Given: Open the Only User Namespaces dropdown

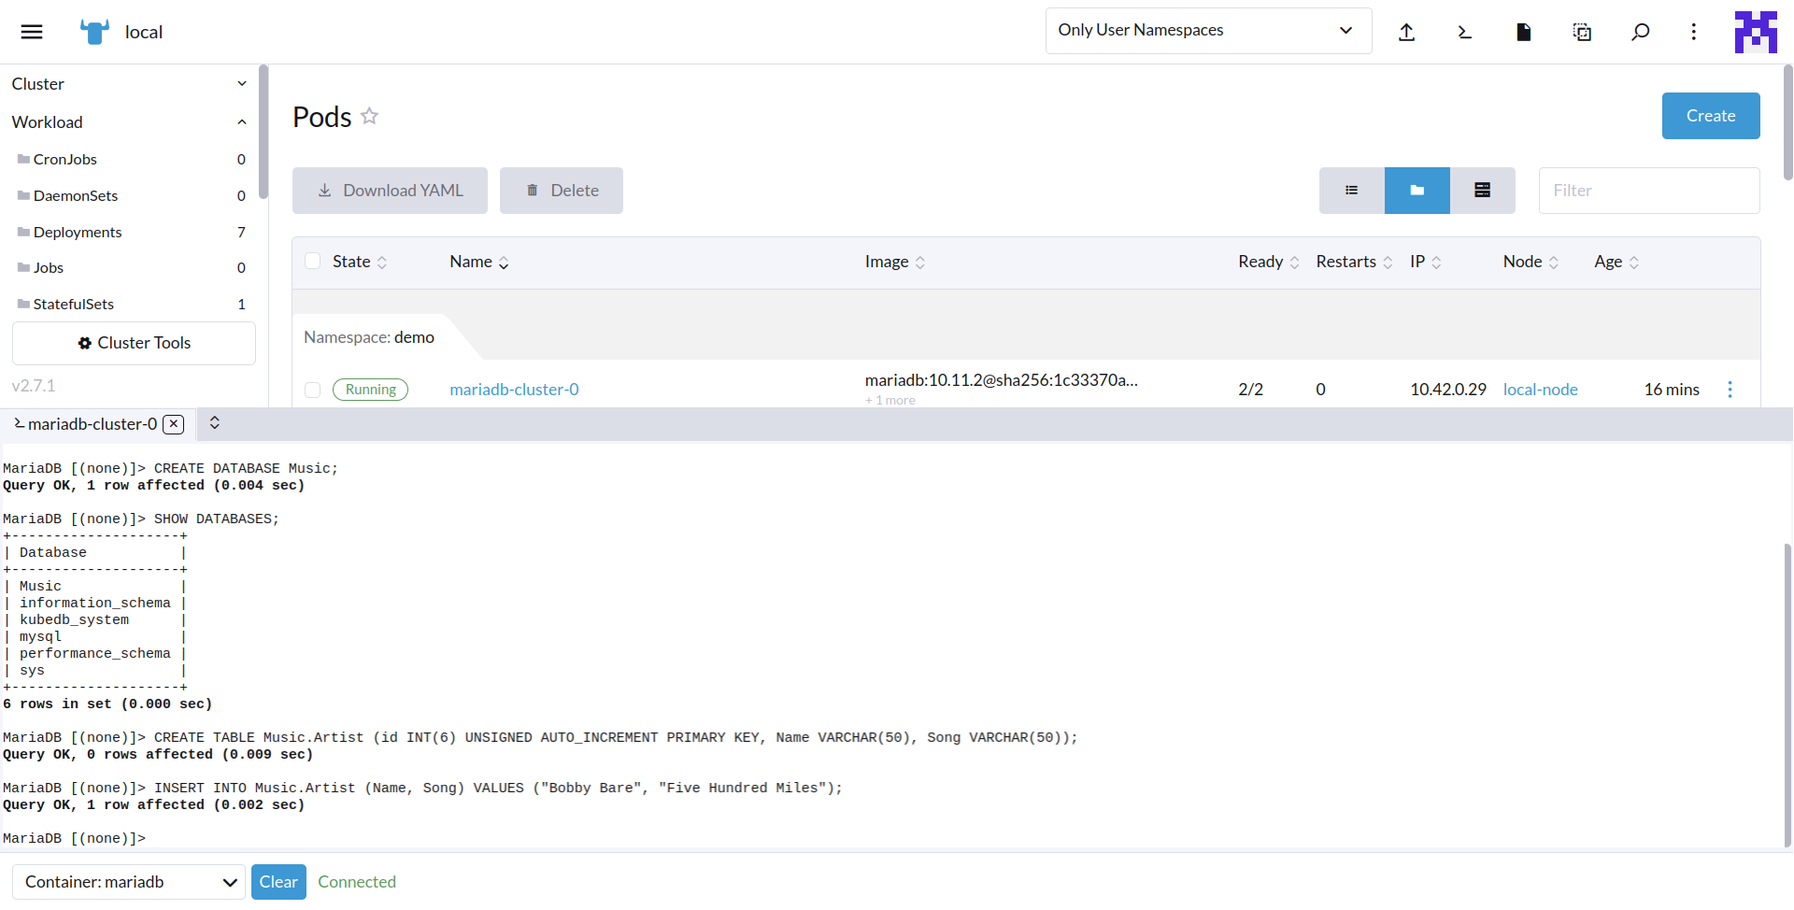Looking at the screenshot, I should (x=1207, y=30).
